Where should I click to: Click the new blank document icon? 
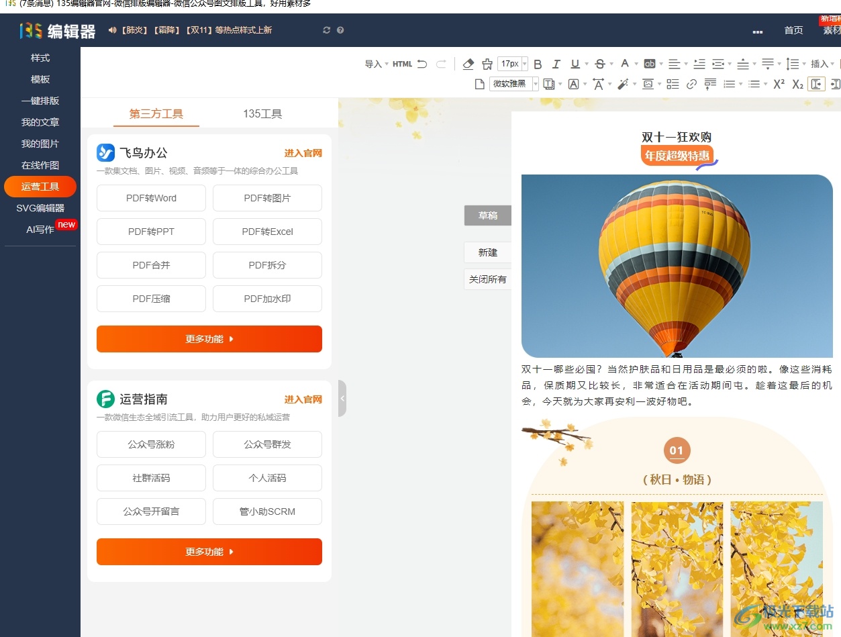click(x=479, y=84)
